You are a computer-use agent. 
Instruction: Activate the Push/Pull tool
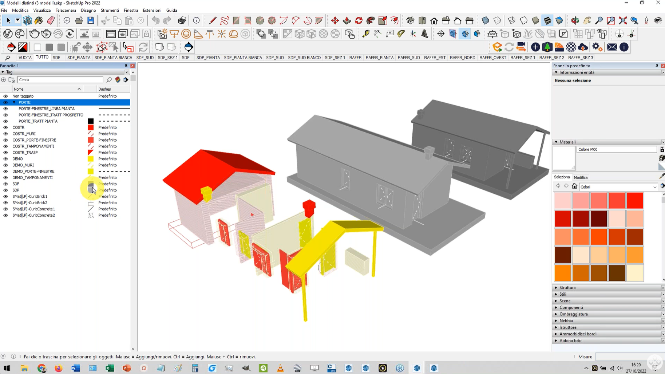pyautogui.click(x=347, y=20)
